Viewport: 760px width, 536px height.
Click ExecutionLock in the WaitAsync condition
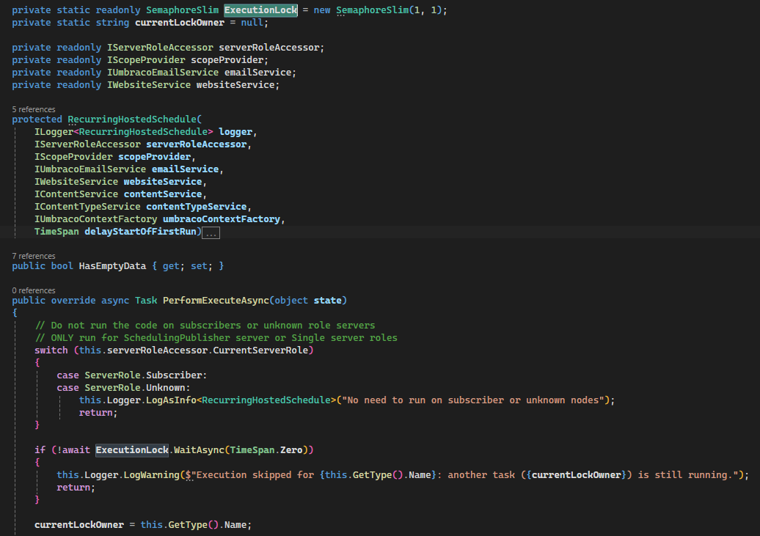[x=132, y=449]
